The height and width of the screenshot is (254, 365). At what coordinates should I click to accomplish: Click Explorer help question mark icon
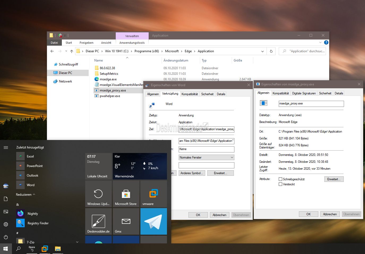326,42
